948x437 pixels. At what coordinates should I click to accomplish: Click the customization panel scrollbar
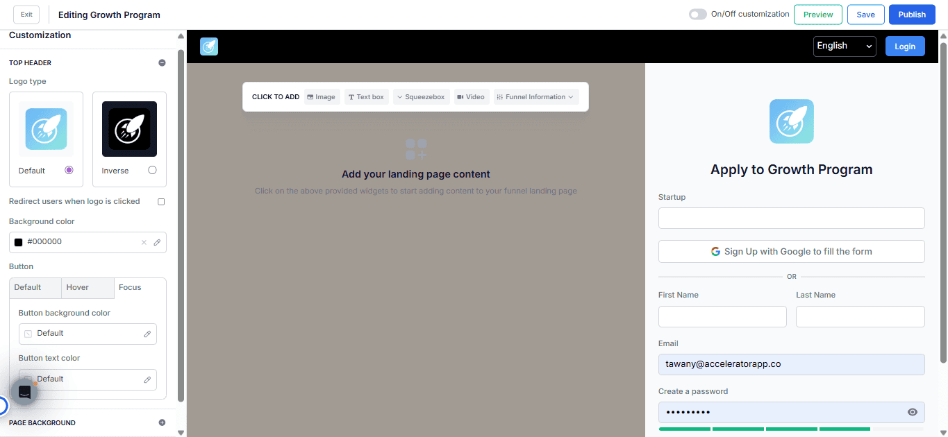coord(181,225)
